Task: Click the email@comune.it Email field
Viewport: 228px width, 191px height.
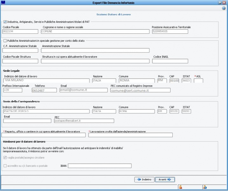Action: [84, 90]
